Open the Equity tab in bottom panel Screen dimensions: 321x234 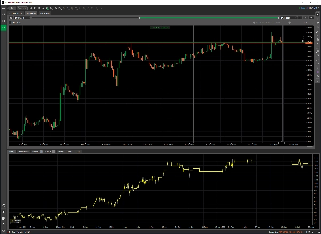pyautogui.click(x=12, y=151)
